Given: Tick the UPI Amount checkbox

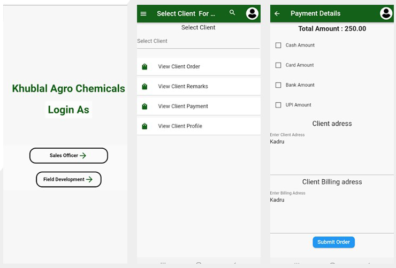Looking at the screenshot, I should click(x=278, y=105).
